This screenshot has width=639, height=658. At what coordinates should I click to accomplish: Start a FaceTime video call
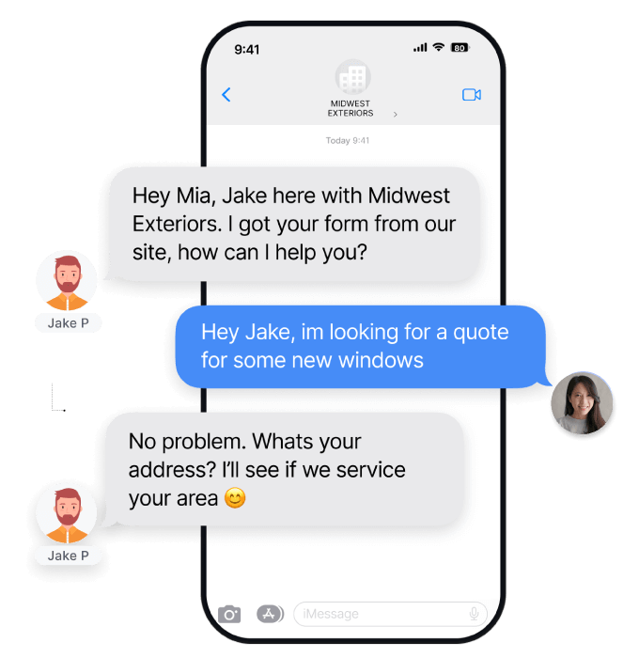click(472, 94)
